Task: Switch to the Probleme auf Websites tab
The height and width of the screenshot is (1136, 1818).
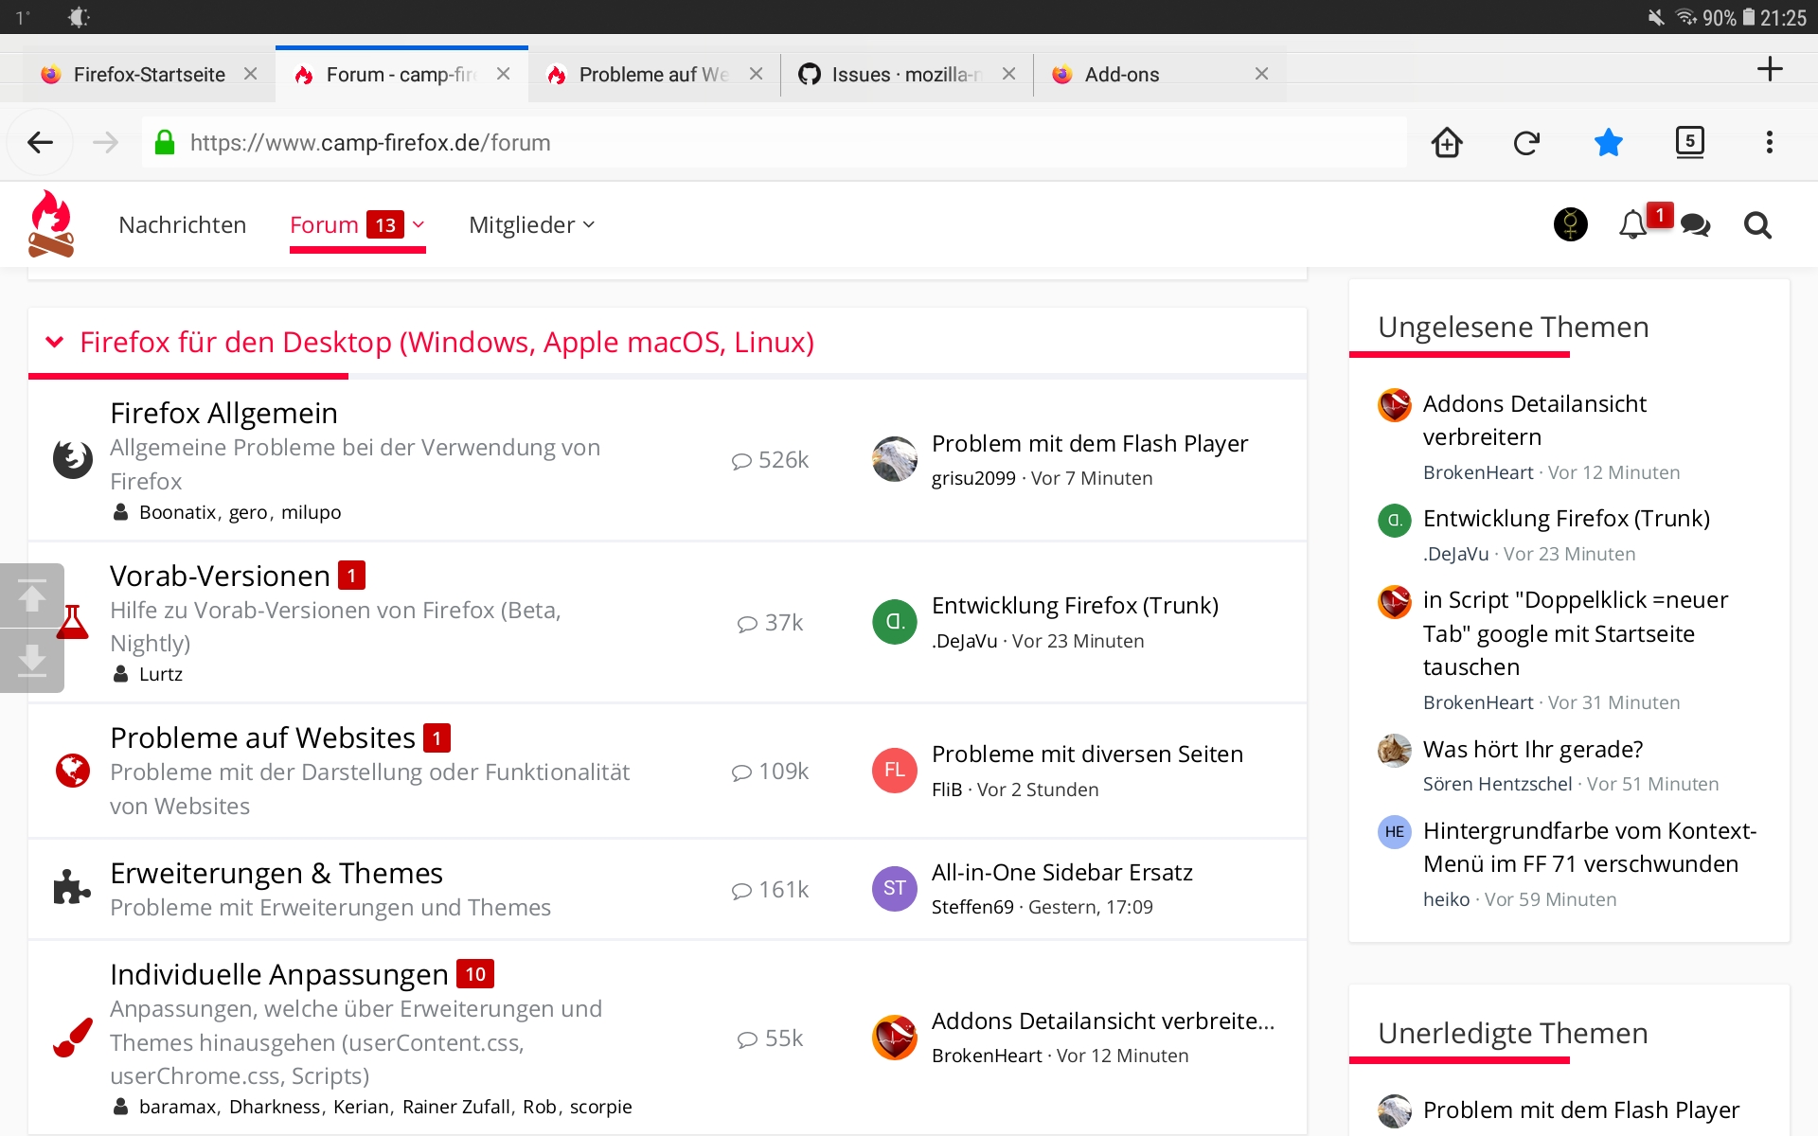Action: [x=653, y=75]
